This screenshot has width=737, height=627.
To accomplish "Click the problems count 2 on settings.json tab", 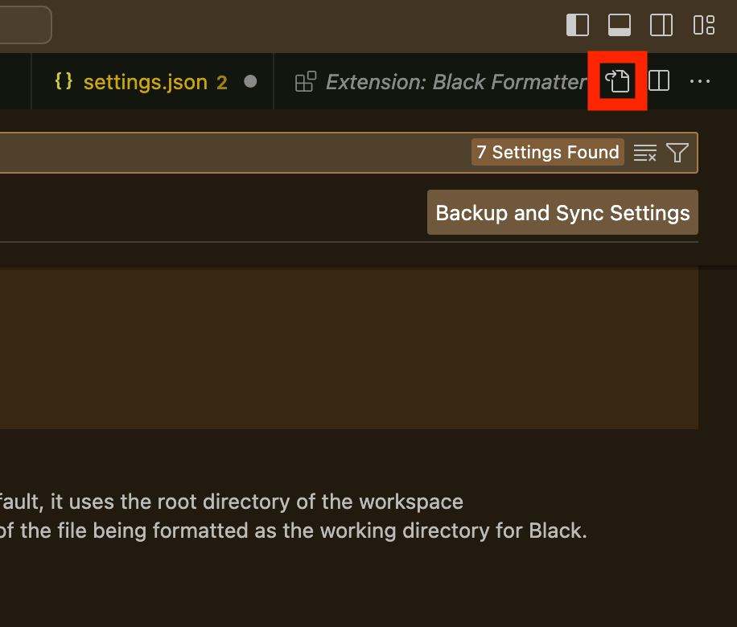I will click(222, 82).
